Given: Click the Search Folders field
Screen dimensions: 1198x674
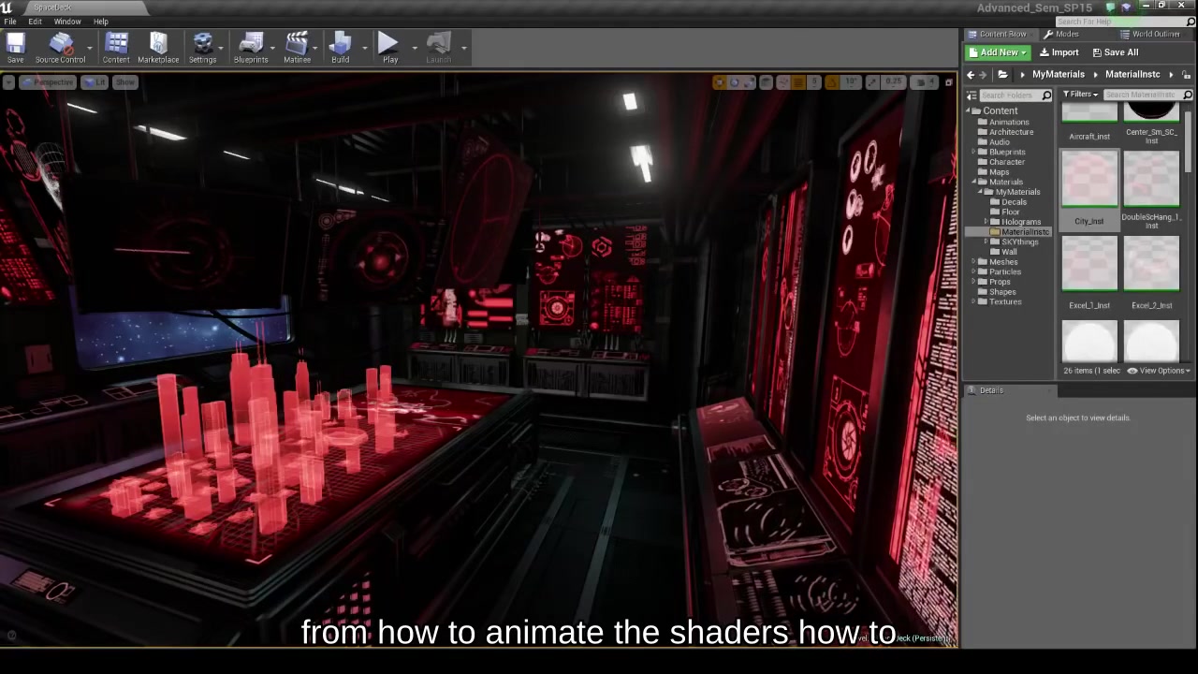Looking at the screenshot, I should 1015,95.
